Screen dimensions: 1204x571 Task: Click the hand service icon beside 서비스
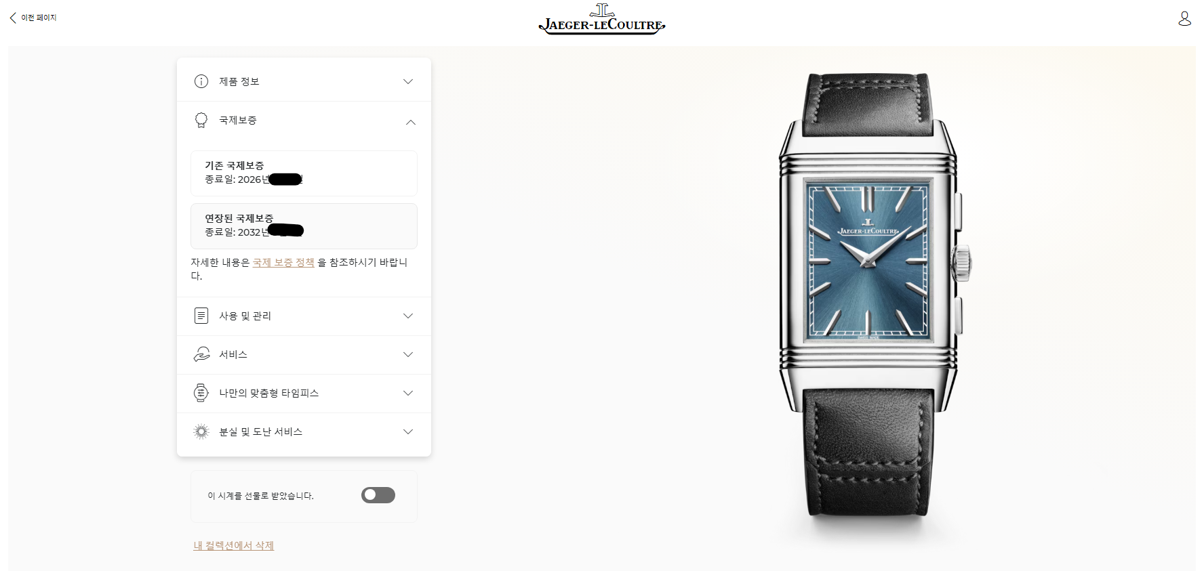point(201,354)
